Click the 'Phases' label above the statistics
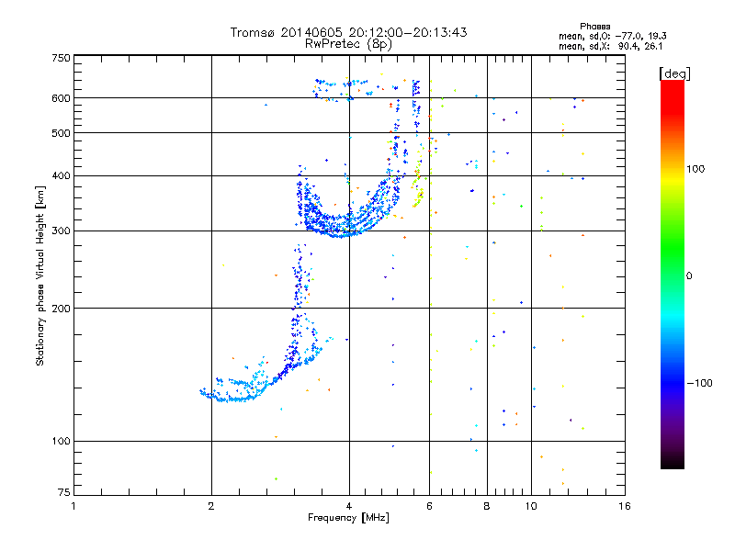735x551 pixels. pyautogui.click(x=594, y=27)
